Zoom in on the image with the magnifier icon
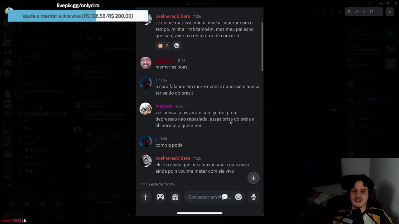This screenshot has height=224, width=399. (x=349, y=12)
